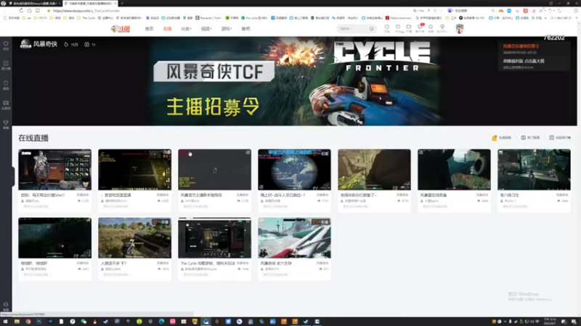Image resolution: width=581 pixels, height=326 pixels.
Task: Click the search magnifier icon
Action: point(372,29)
